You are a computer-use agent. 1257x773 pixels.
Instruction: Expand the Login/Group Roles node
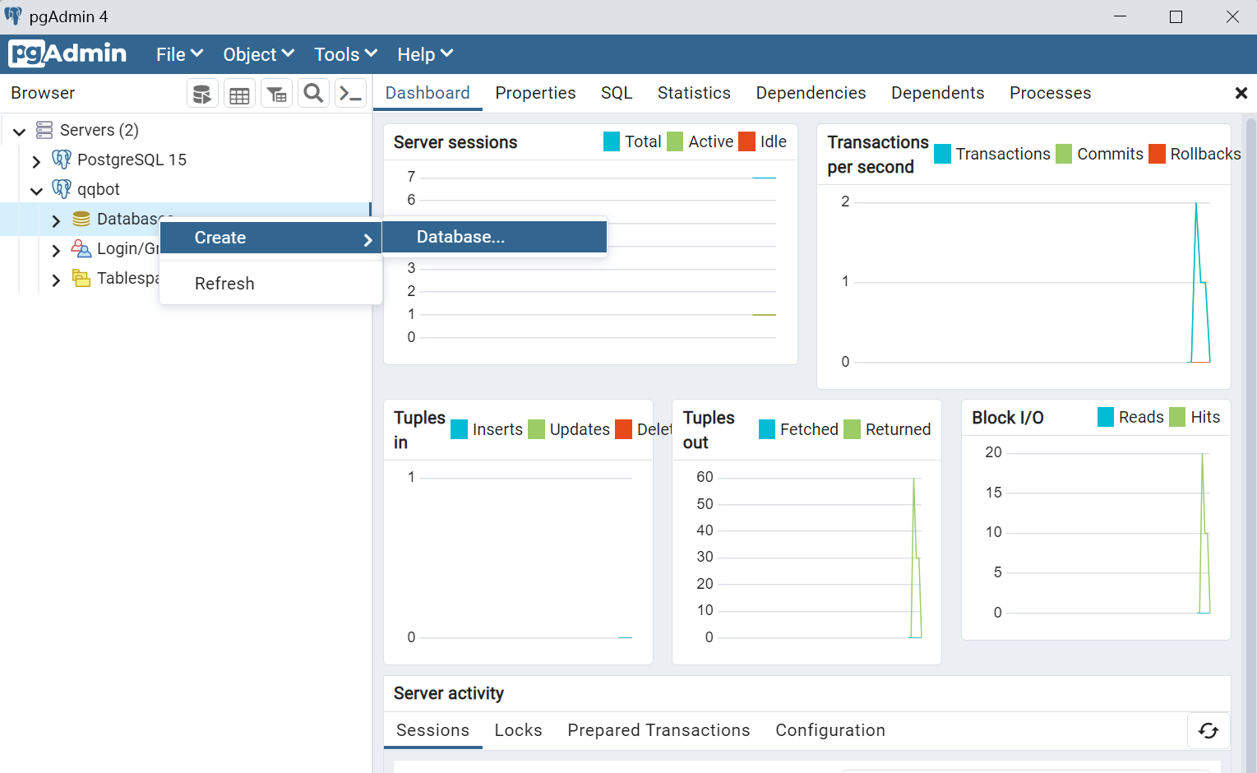(x=56, y=250)
